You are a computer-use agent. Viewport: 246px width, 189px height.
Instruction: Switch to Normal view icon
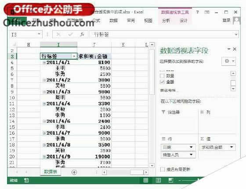click(146, 180)
